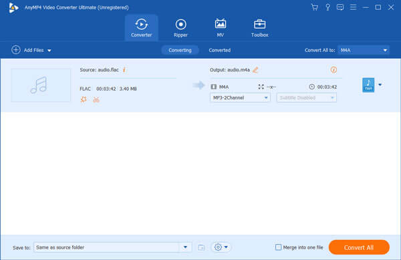Show the Converted list tab
This screenshot has height=260, width=401.
pyautogui.click(x=220, y=50)
